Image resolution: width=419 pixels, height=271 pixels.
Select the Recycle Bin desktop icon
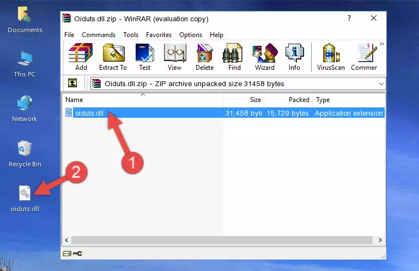pos(25,154)
